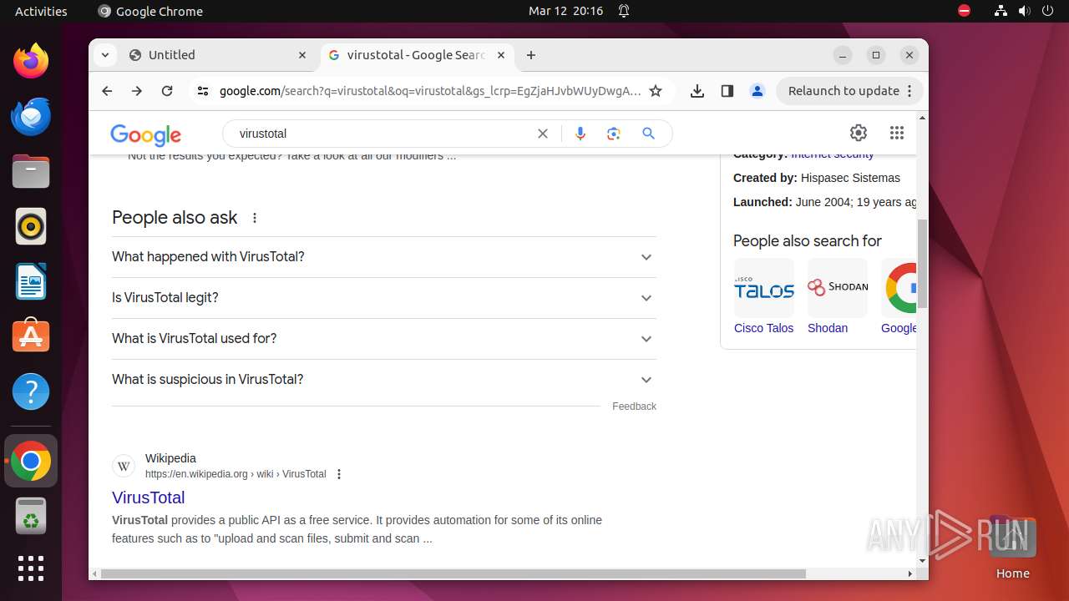The image size is (1069, 601).
Task: Click the Wikipedia URL breadcrumb
Action: coord(236,474)
